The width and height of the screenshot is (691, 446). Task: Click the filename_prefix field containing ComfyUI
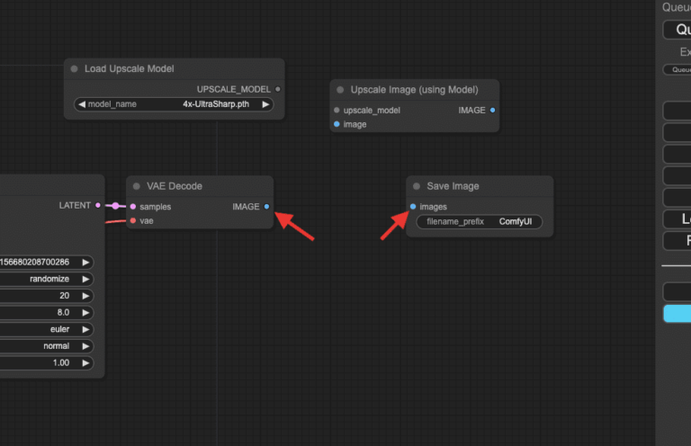(479, 221)
